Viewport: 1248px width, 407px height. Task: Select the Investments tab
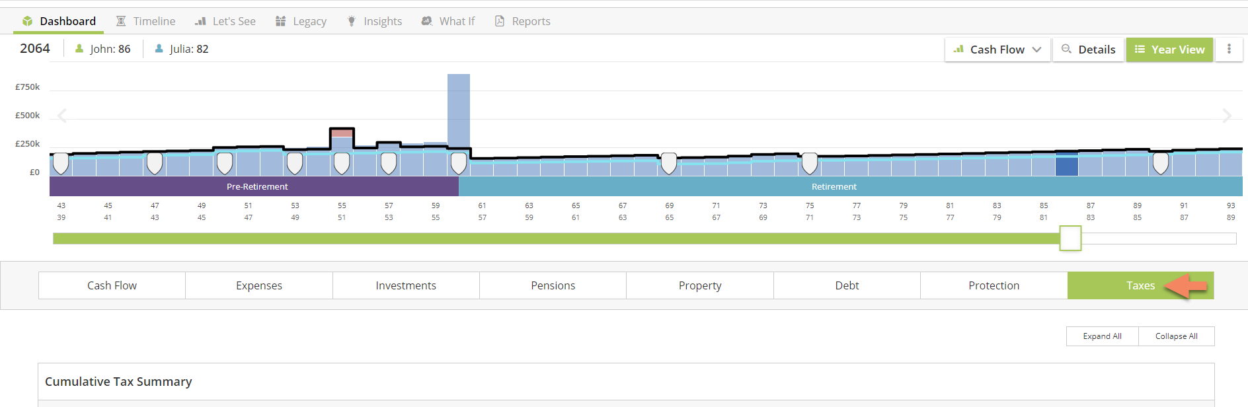[406, 285]
